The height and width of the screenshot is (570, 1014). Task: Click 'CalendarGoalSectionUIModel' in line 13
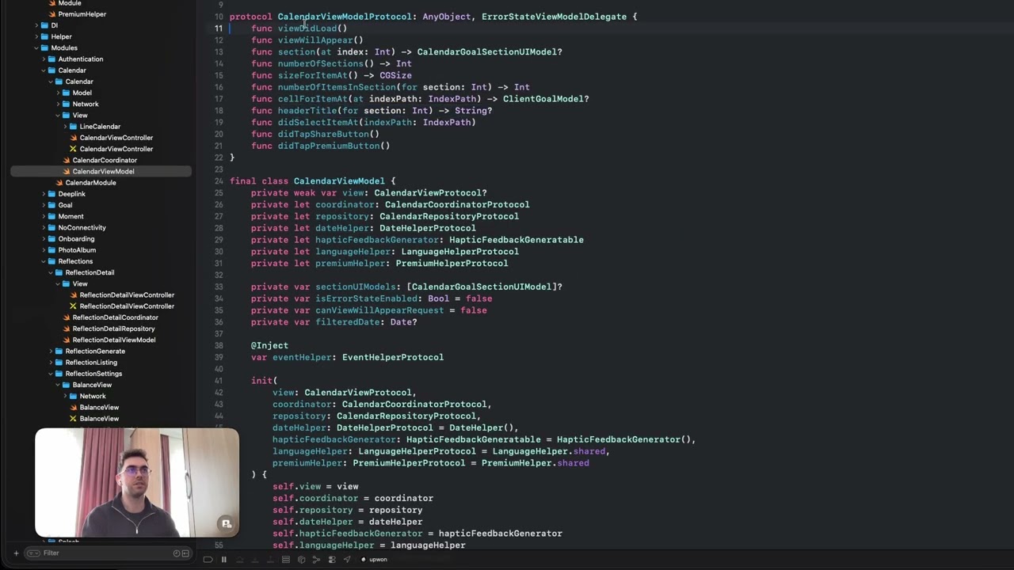pyautogui.click(x=486, y=52)
